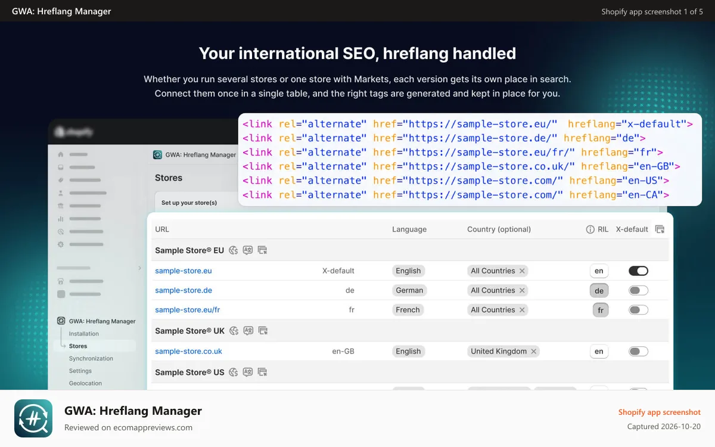Remove All Countries chip from sample-store.de row
Image resolution: width=715 pixels, height=447 pixels.
522,291
